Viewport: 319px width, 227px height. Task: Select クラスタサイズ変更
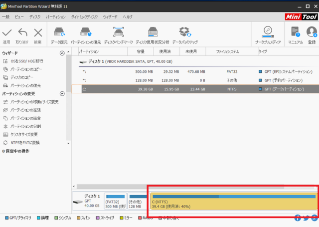point(24,134)
